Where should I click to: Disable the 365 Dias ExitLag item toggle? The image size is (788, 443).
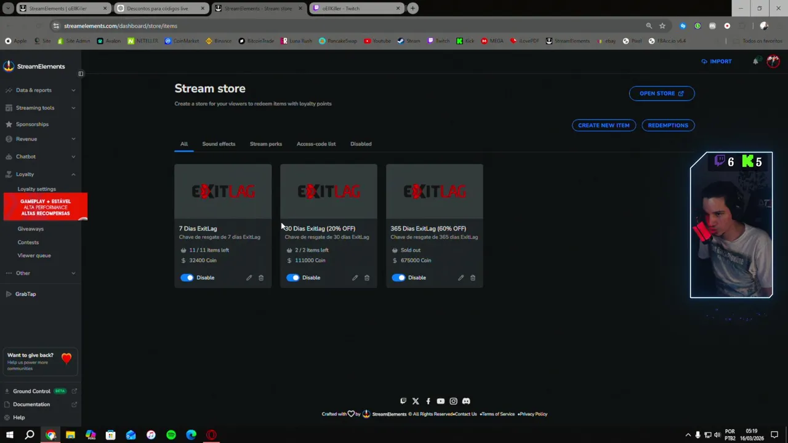399,277
